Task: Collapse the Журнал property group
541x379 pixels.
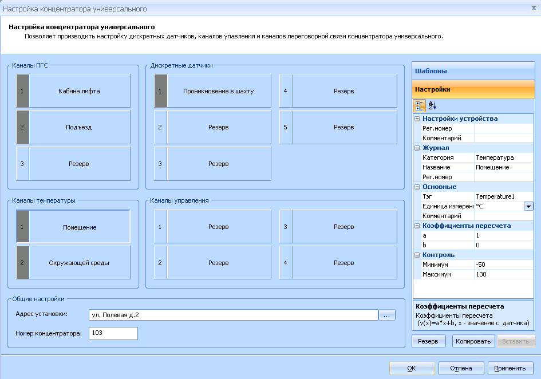Action: 417,148
